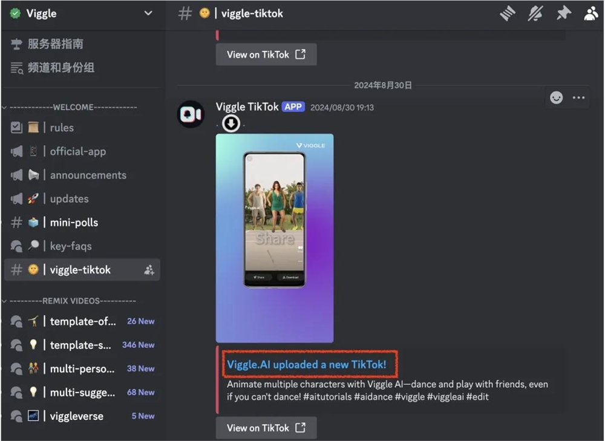Click the upper View on TikTok button
Image resolution: width=605 pixels, height=441 pixels.
266,54
